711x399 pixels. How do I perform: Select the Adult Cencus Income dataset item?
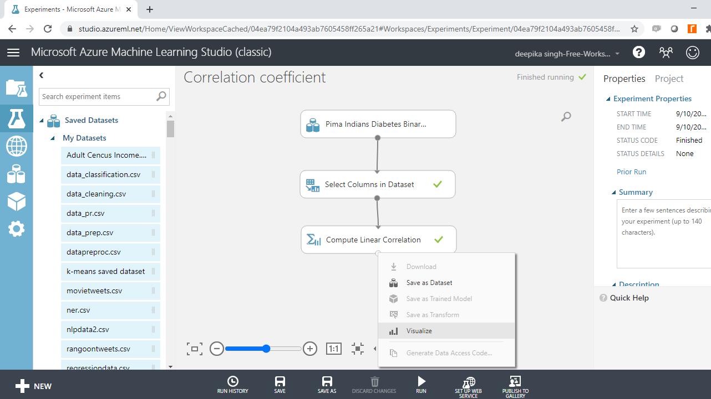point(110,156)
